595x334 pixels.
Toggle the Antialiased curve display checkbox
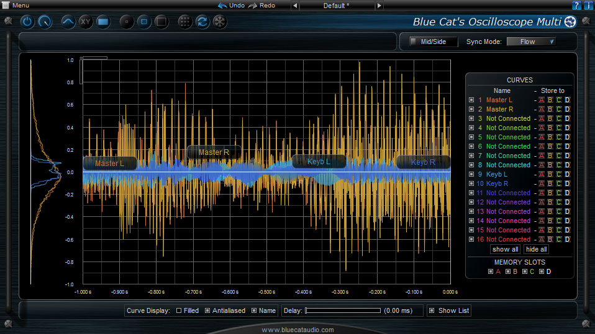click(209, 310)
